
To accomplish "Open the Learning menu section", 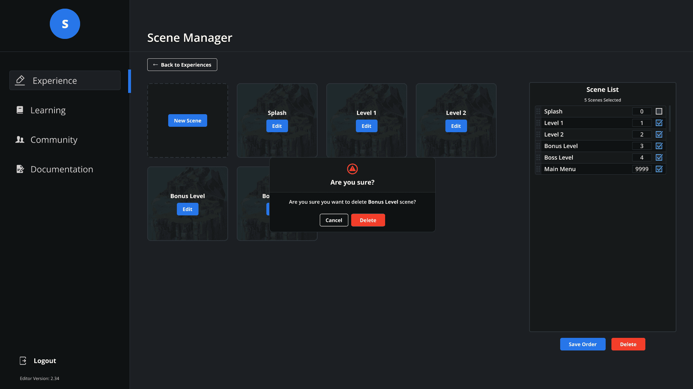I will click(48, 110).
